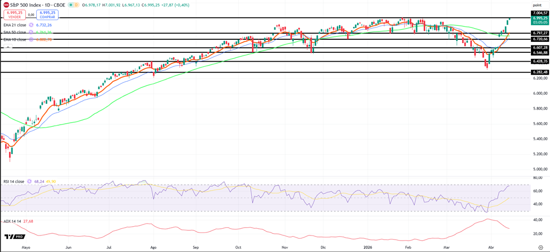
Task: Click the high price H7.001,92
Action: [x=112, y=5]
